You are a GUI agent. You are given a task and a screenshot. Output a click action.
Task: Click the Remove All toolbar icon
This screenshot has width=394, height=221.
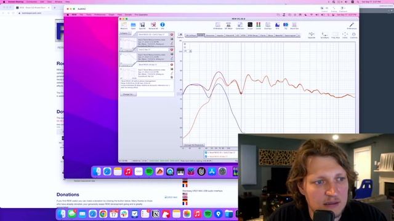point(153,26)
